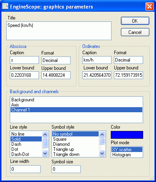Select XY scatter plot mode

[127, 150]
